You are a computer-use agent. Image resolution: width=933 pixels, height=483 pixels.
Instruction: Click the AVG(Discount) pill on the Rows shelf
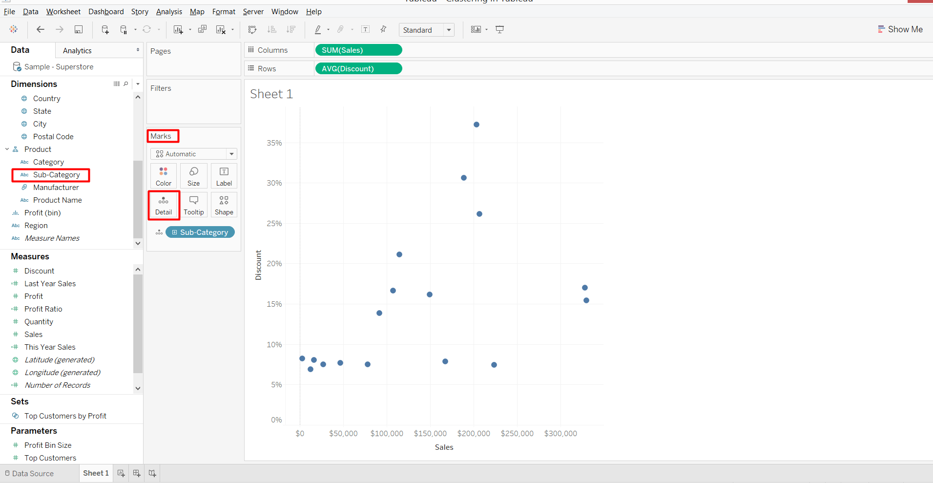click(x=358, y=68)
